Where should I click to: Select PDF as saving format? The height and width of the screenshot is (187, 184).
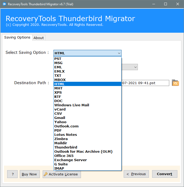click(x=88, y=130)
